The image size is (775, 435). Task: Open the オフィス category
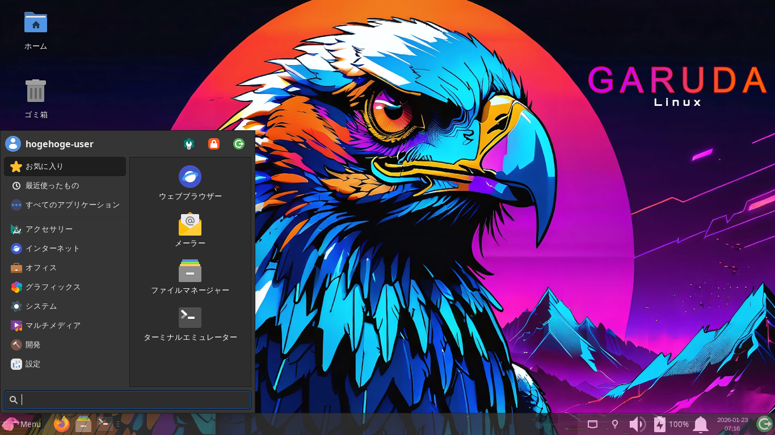65,268
